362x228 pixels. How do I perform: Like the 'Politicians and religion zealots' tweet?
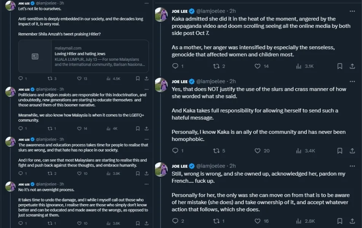[x=79, y=128]
